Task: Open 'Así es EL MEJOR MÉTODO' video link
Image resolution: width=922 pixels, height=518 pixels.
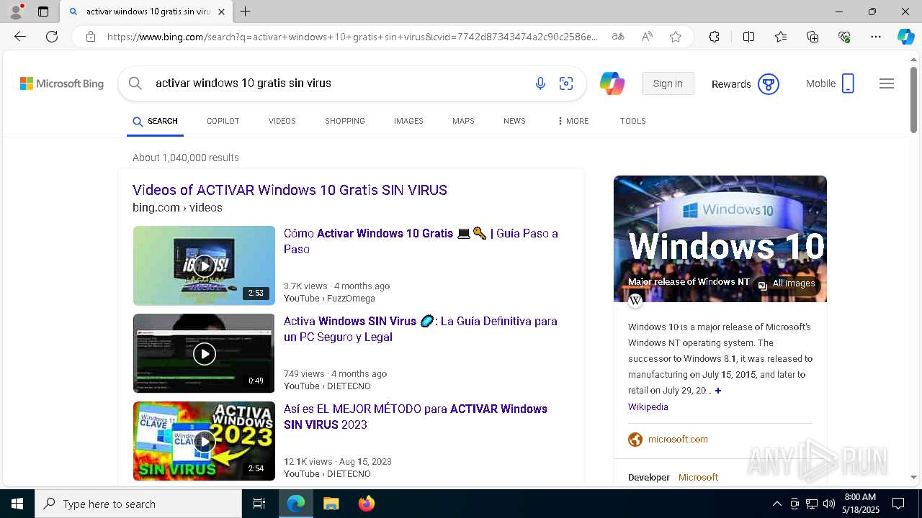Action: 416,417
